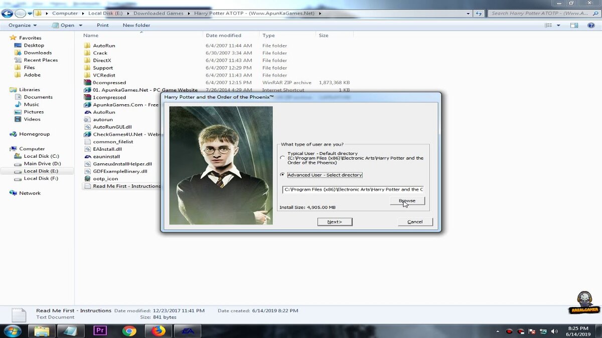
Task: Open Adobe Premiere Pro from the taskbar
Action: pos(100,331)
